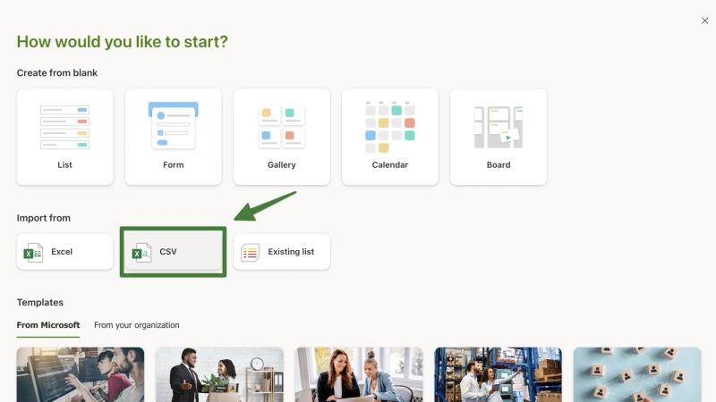The height and width of the screenshot is (402, 716).
Task: Open the programmers at monitor template
Action: click(81, 374)
